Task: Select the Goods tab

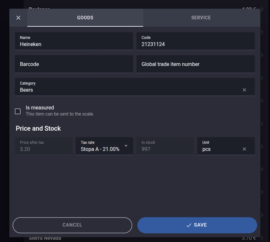Action: (x=85, y=18)
